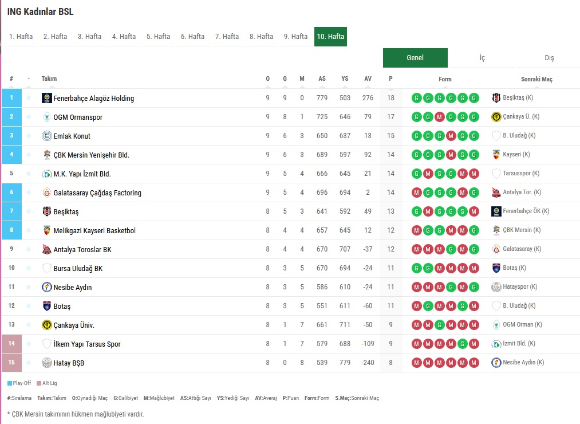Sort by the O column header
This screenshot has height=424, width=580.
[x=268, y=78]
